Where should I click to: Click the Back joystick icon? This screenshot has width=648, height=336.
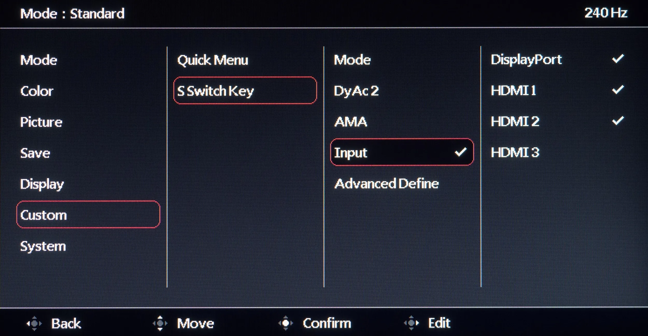tap(34, 323)
